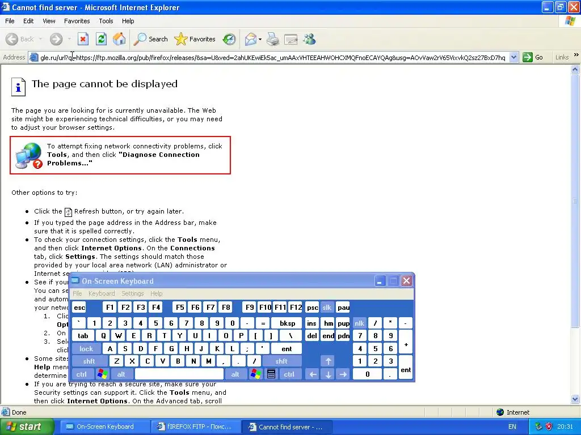Viewport: 581px width, 435px height.
Task: Toggle the left alt key
Action: [121, 374]
